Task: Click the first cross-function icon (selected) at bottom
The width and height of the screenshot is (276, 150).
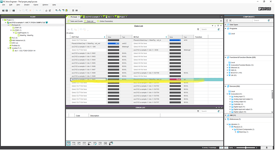Action: point(68,144)
